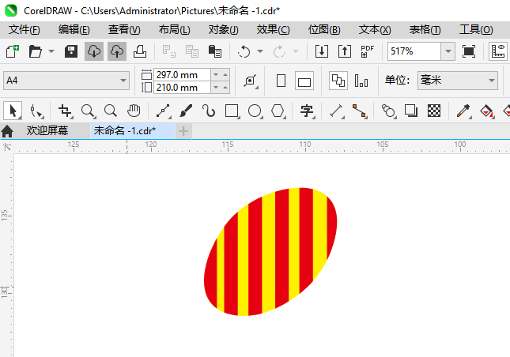Select the Dimension line tool
The height and width of the screenshot is (357, 510).
[337, 111]
